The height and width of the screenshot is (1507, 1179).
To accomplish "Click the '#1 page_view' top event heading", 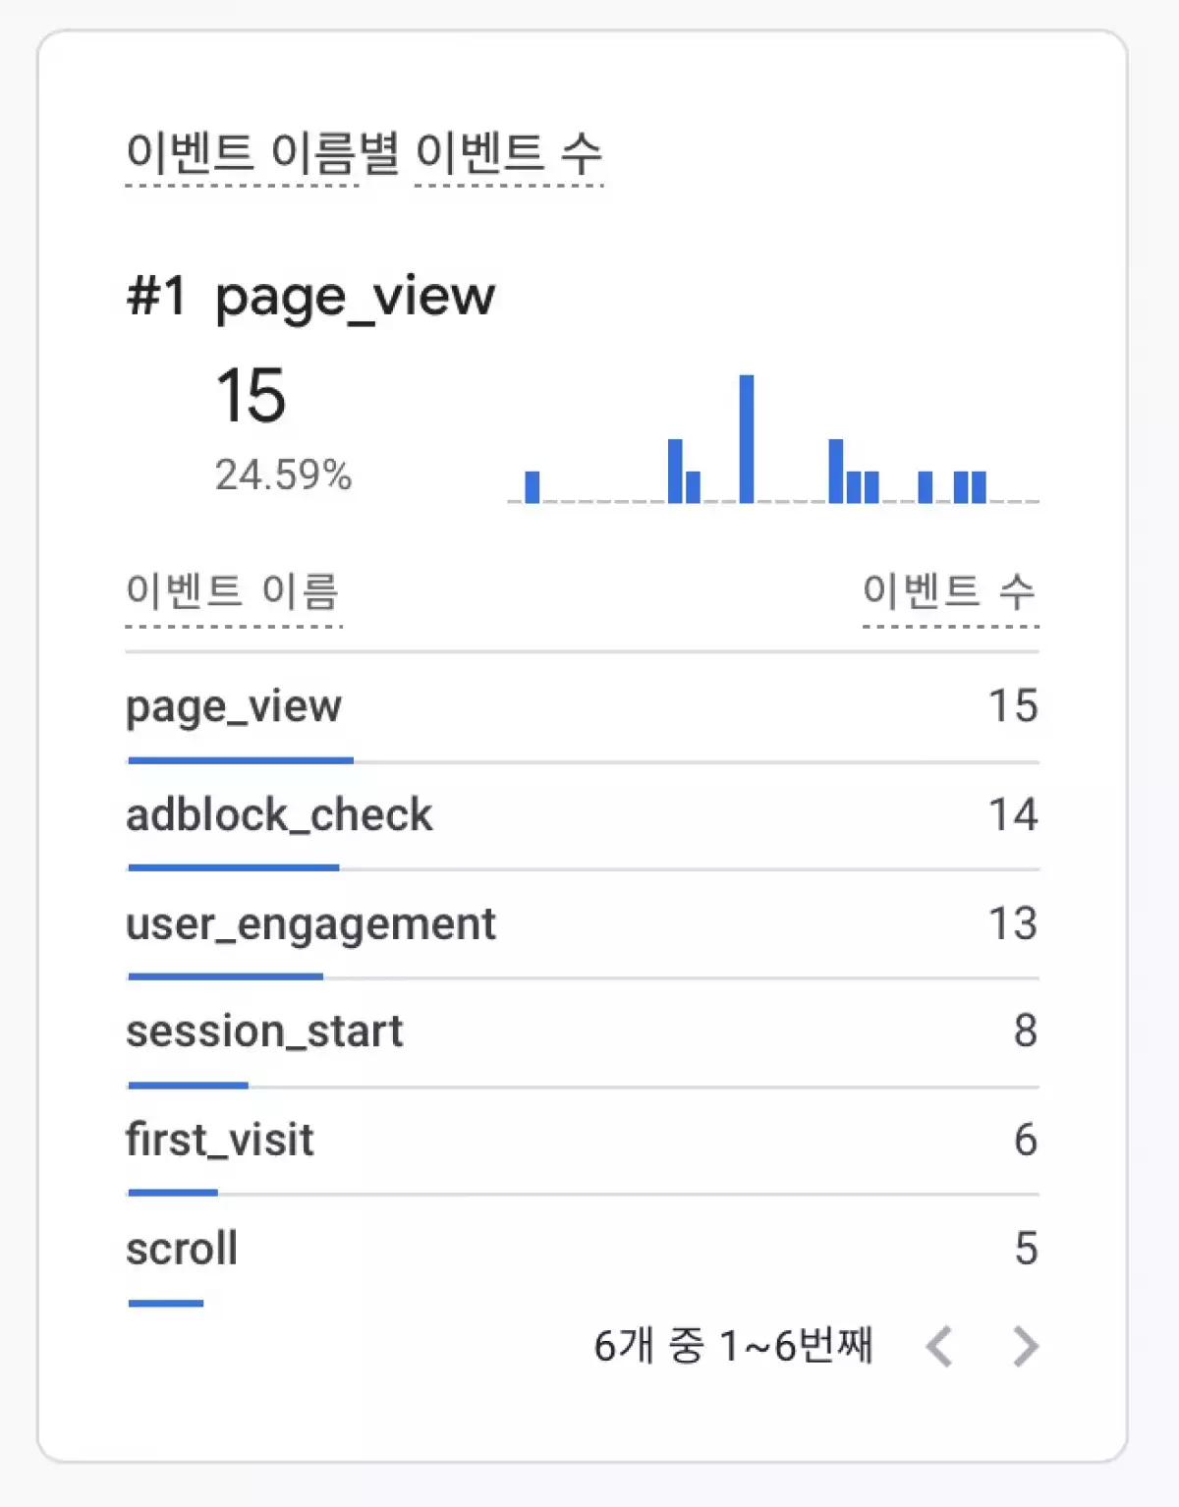I will 310,297.
